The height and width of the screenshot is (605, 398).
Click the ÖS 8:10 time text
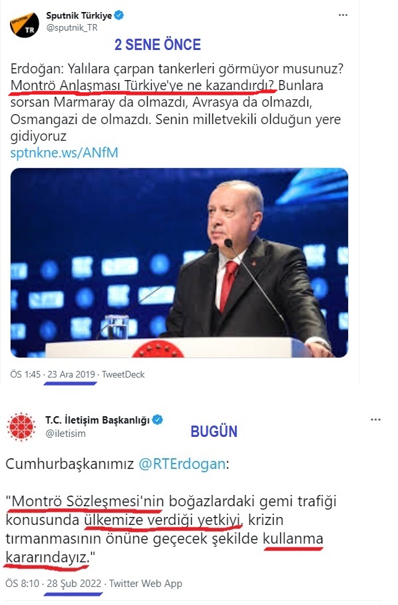click(x=23, y=584)
